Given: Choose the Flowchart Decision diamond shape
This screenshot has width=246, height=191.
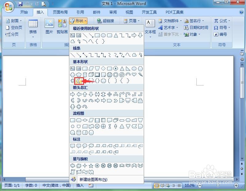Looking at the screenshot, I should [85, 120].
